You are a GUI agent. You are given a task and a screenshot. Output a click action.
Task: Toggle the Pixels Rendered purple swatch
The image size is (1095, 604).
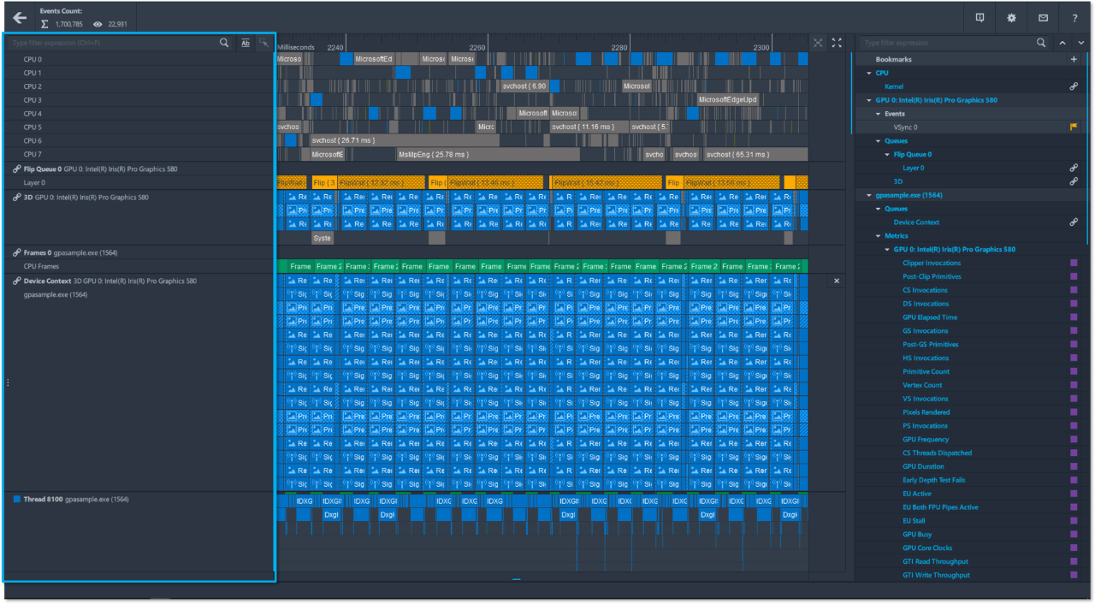(x=1074, y=412)
